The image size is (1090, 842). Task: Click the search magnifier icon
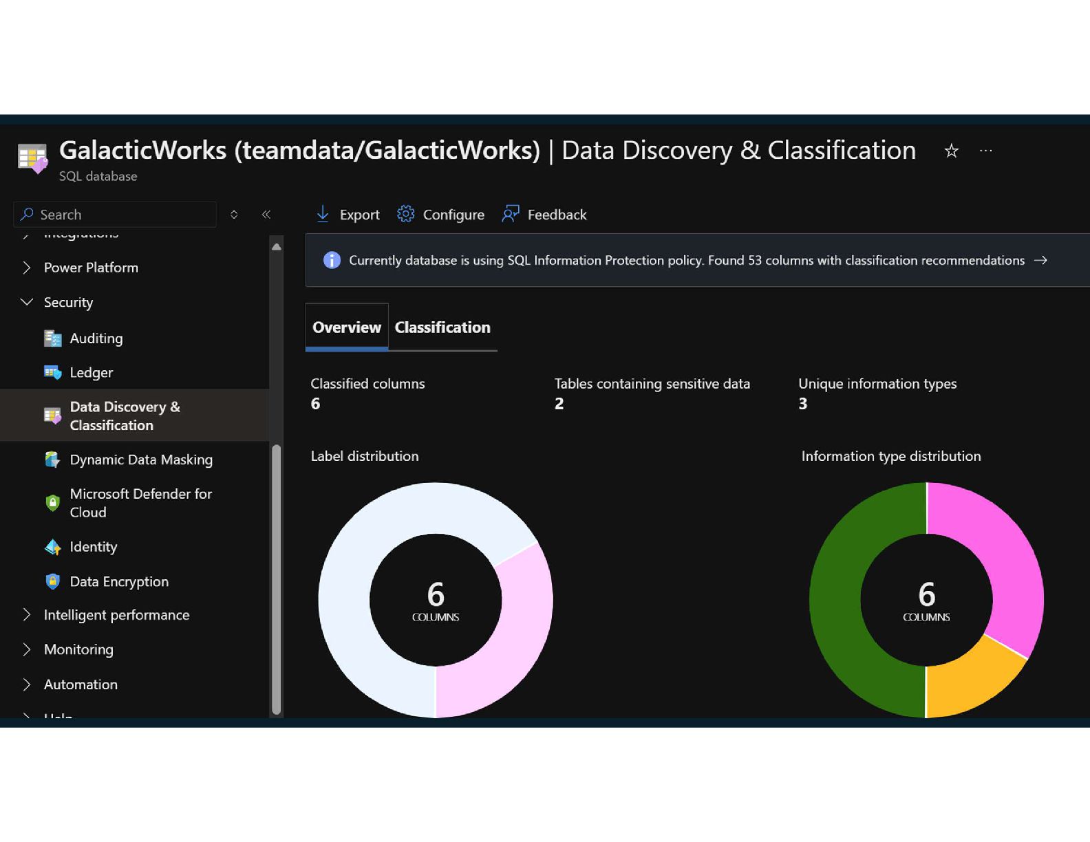(x=27, y=215)
